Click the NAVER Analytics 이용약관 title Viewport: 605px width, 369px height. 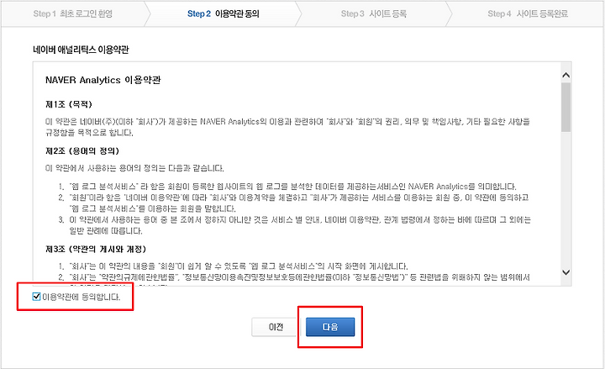click(103, 80)
